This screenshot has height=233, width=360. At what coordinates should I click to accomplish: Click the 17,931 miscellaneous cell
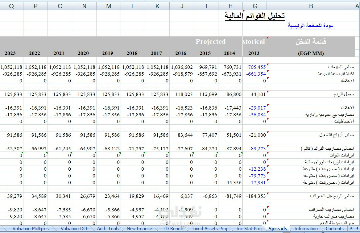[255, 182]
